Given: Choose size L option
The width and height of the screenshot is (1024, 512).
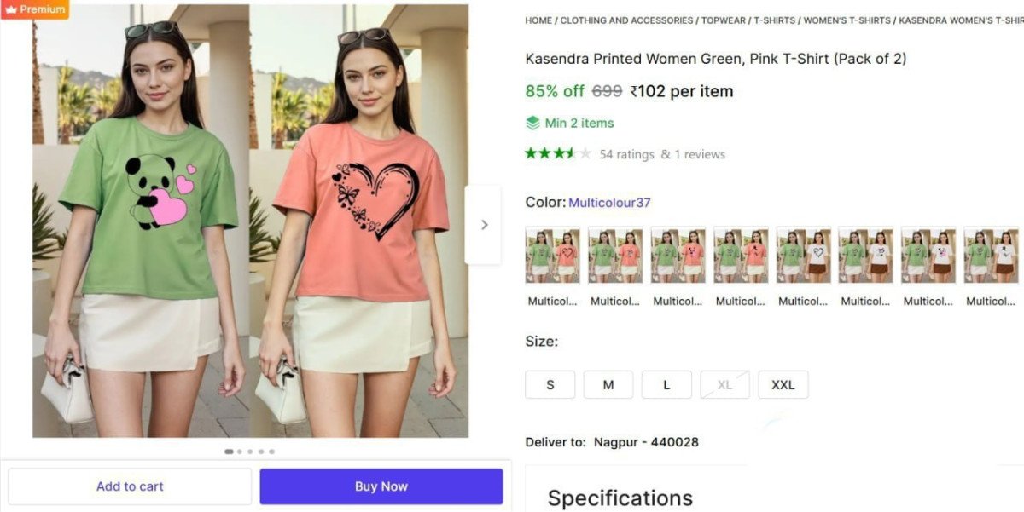Looking at the screenshot, I should pyautogui.click(x=666, y=385).
